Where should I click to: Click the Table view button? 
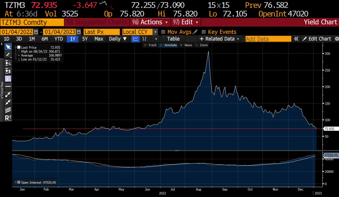click(x=173, y=39)
